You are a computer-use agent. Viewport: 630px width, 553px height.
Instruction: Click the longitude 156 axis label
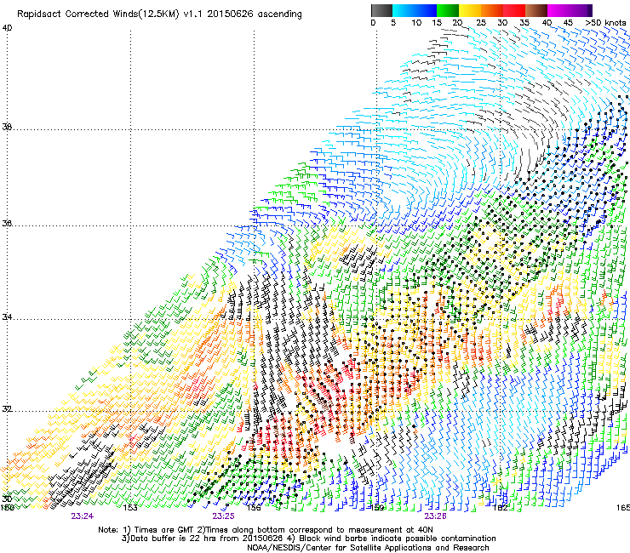(254, 508)
